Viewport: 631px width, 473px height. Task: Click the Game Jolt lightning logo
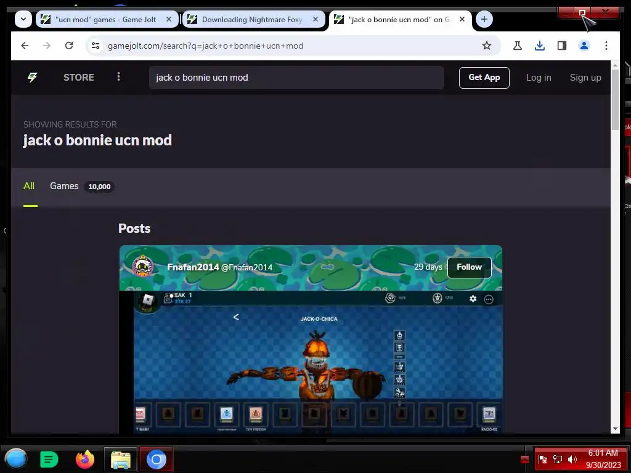32,77
